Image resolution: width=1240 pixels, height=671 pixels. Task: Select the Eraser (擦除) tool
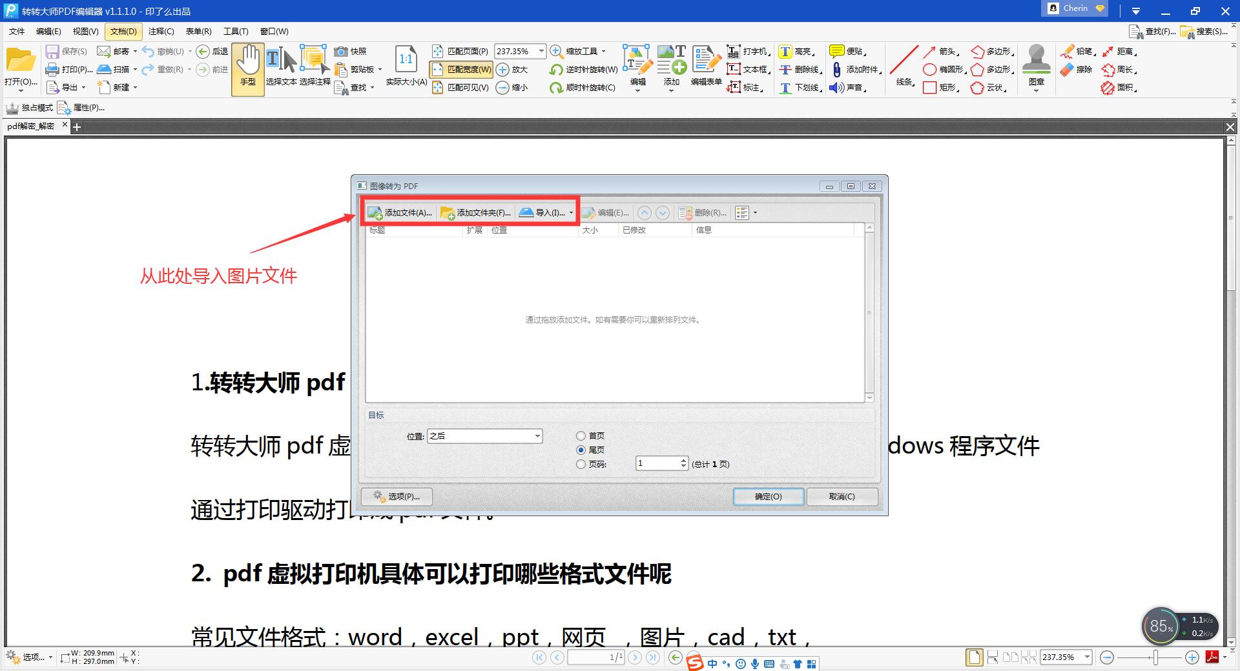click(1076, 69)
